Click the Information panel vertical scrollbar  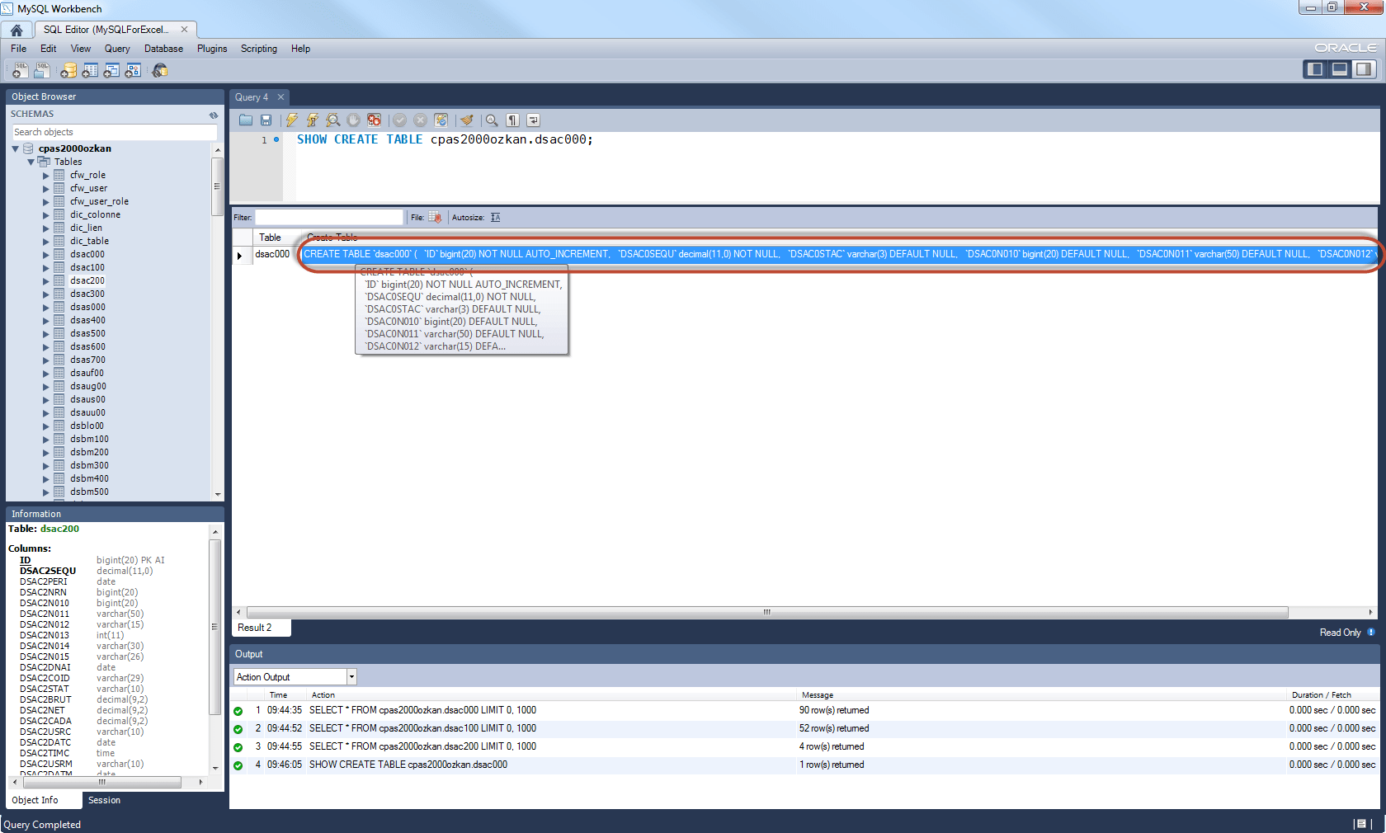tap(215, 627)
